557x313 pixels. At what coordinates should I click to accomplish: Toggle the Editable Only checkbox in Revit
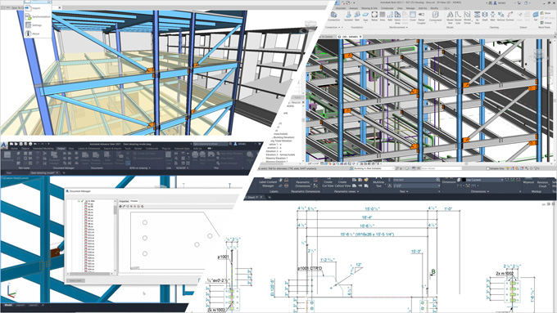click(x=487, y=168)
